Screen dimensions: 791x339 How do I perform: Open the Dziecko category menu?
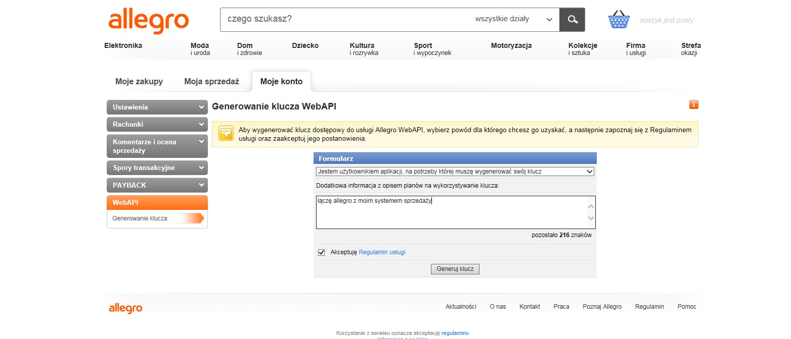[x=305, y=45]
